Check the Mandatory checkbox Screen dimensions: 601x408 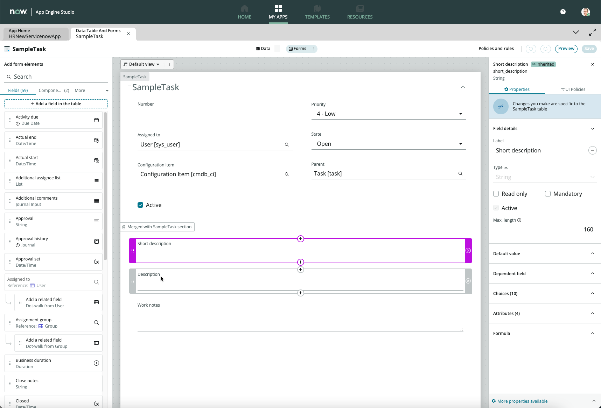pyautogui.click(x=548, y=194)
